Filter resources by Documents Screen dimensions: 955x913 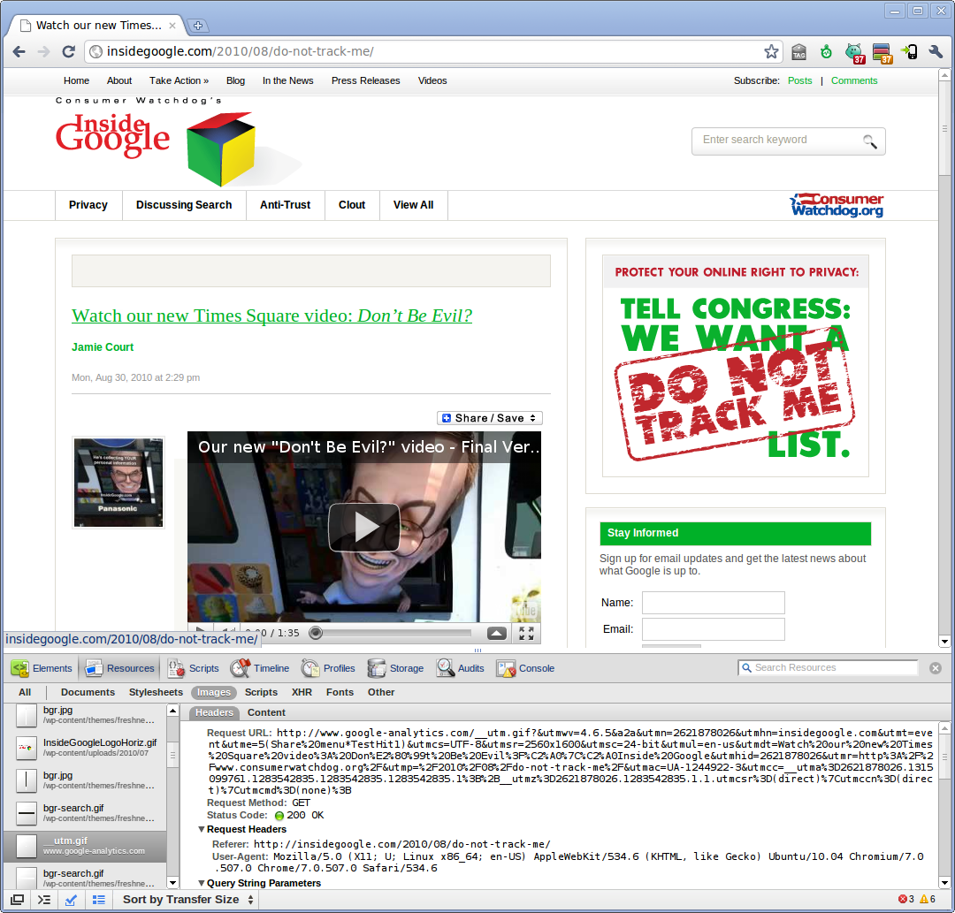click(x=88, y=693)
